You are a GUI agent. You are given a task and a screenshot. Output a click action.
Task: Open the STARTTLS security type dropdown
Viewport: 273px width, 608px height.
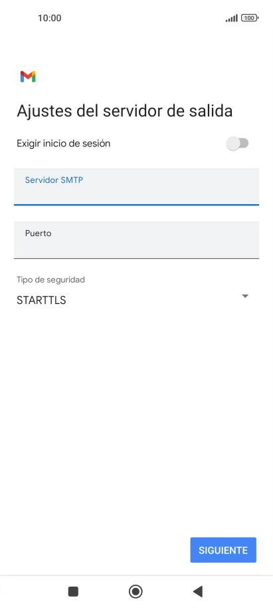132,300
